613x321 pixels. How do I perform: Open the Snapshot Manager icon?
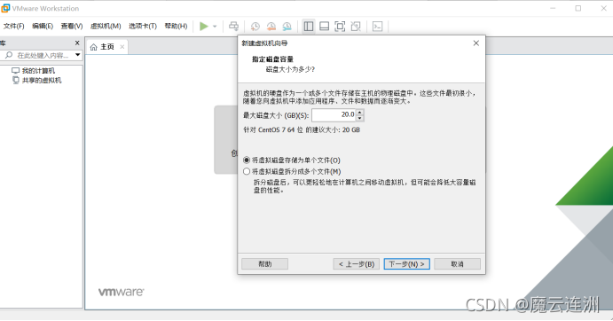click(x=287, y=27)
